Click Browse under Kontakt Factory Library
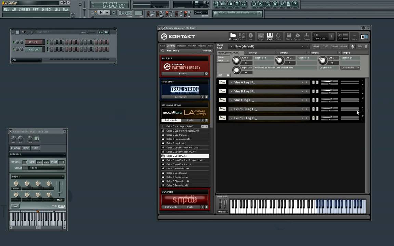 [x=183, y=74]
